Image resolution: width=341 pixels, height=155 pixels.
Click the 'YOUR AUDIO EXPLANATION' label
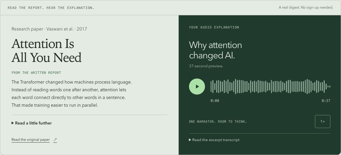pyautogui.click(x=214, y=27)
